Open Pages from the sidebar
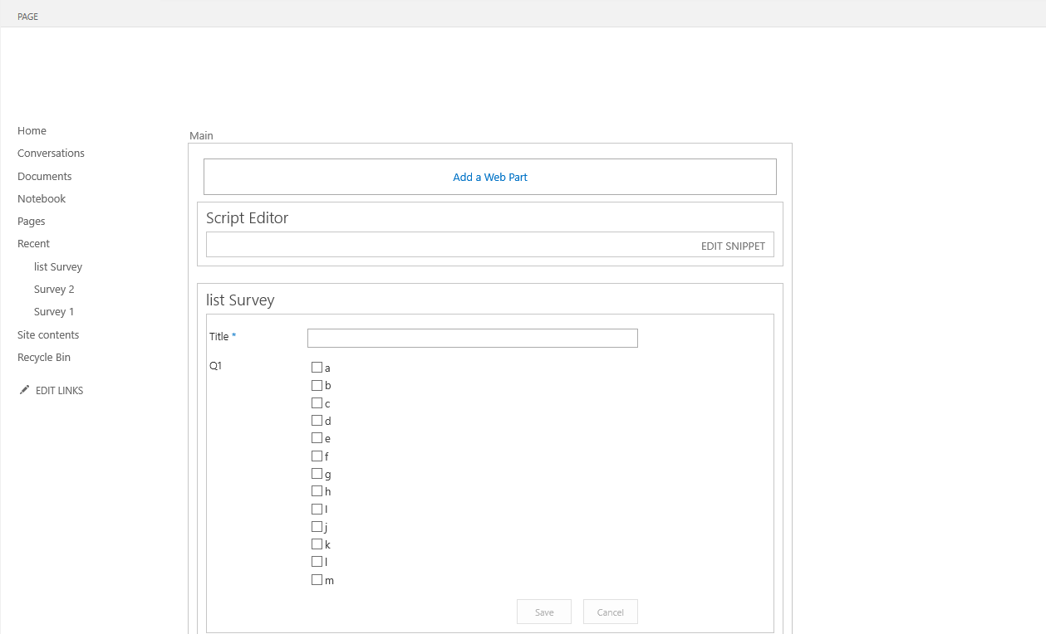 32,222
